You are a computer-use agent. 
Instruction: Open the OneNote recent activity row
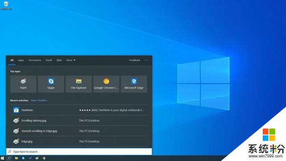[79, 110]
